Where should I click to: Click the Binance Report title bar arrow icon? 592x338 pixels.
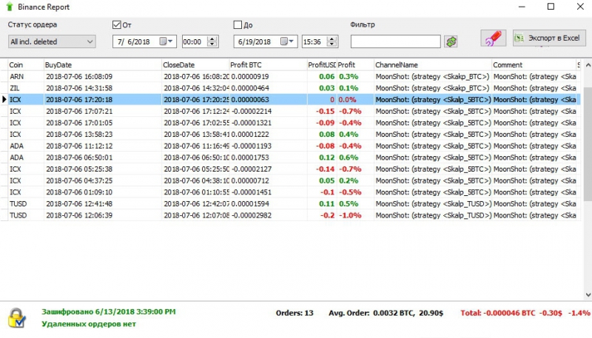click(x=10, y=7)
